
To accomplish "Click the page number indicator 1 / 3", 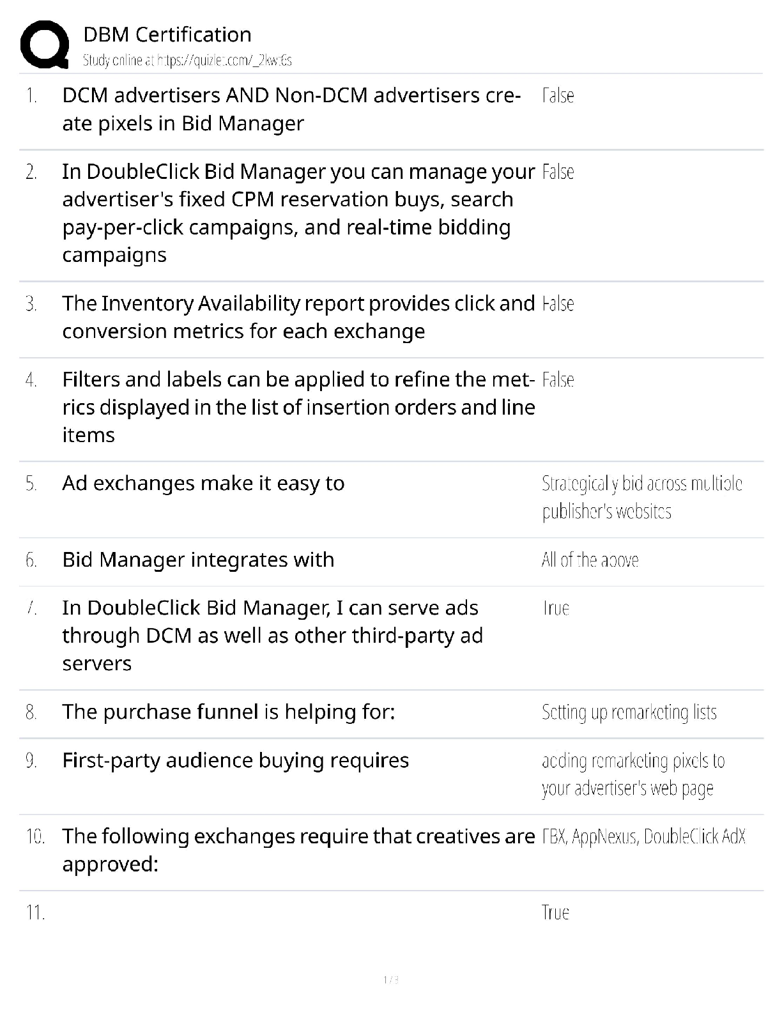I will (391, 980).
